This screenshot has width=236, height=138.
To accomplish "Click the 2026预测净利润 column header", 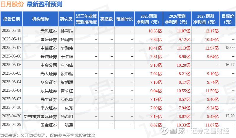I will coord(177,19).
